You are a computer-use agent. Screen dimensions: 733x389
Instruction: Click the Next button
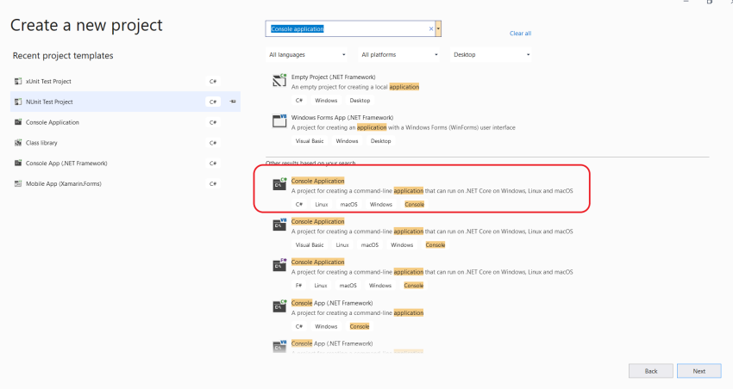click(x=699, y=371)
